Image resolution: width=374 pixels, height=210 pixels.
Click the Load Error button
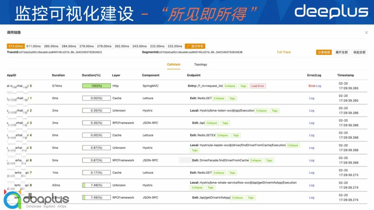click(x=258, y=86)
